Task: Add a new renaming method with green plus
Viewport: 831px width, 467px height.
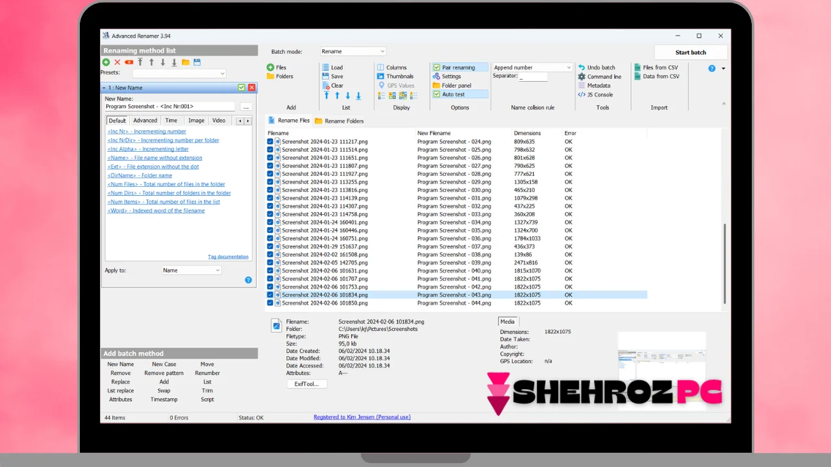Action: point(106,62)
